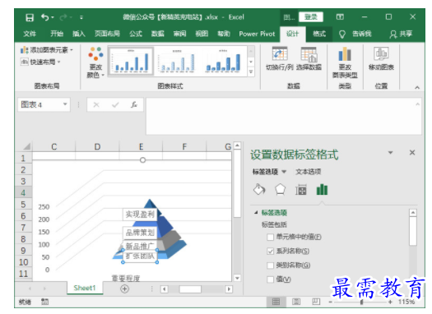Switch to Page Layout view icon
Image resolution: width=432 pixels, height=314 pixels.
tap(296, 302)
